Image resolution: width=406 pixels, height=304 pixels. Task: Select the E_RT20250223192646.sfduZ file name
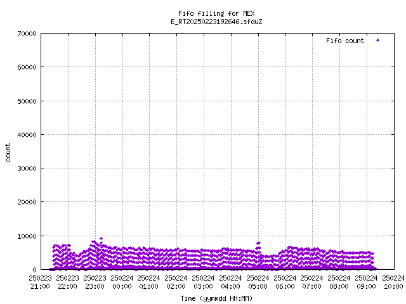click(216, 22)
